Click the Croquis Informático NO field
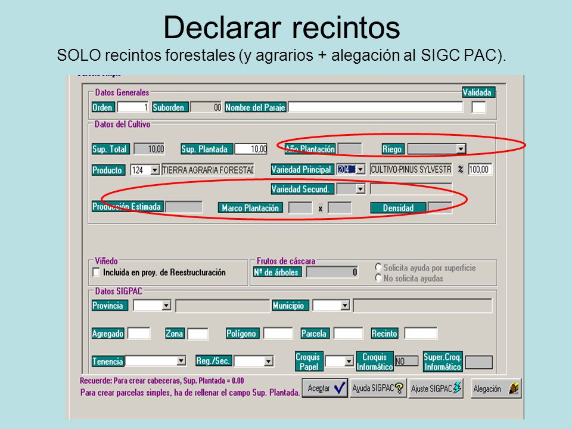Image resolution: width=572 pixels, height=429 pixels. (x=406, y=361)
